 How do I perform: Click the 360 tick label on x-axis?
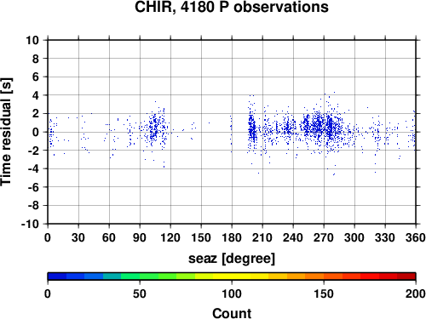coord(416,237)
